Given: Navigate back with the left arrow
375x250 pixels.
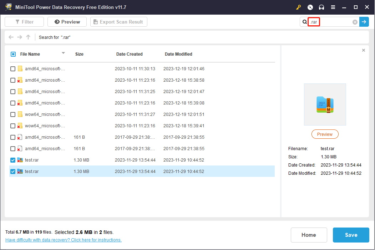Looking at the screenshot, I should (11, 37).
